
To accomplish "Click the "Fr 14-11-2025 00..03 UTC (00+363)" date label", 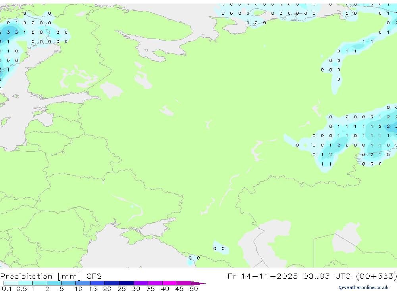I will 312,276.
